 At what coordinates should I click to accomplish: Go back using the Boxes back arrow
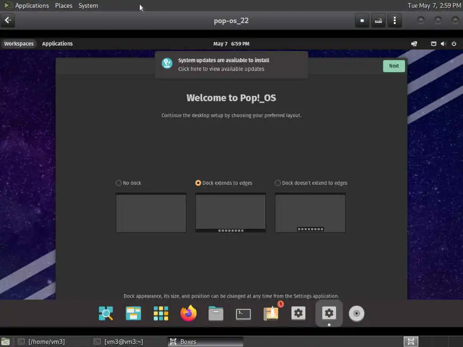pyautogui.click(x=8, y=20)
